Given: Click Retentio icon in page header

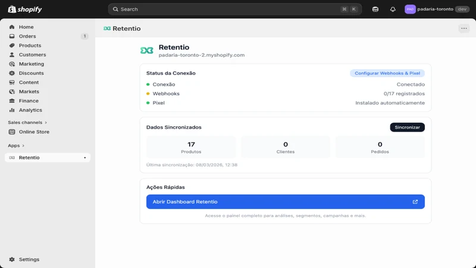Looking at the screenshot, I should coord(107,28).
